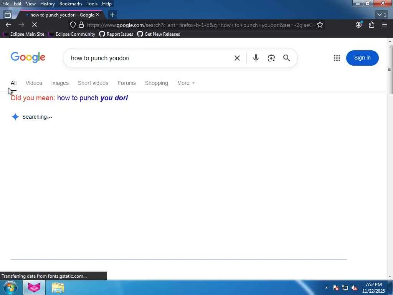Open tracking protection shield icon

73,25
